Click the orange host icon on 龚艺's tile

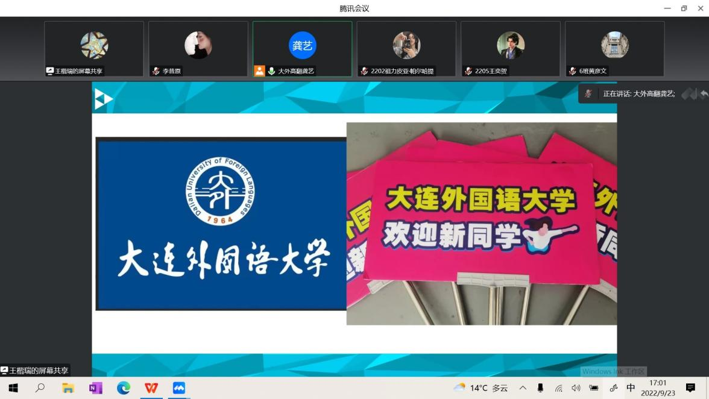click(x=259, y=71)
